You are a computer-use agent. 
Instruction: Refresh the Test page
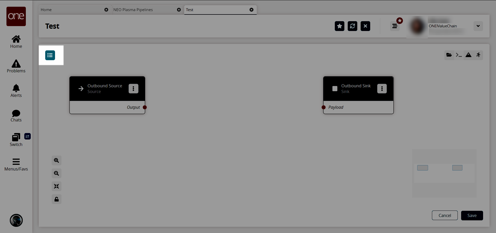(x=353, y=26)
